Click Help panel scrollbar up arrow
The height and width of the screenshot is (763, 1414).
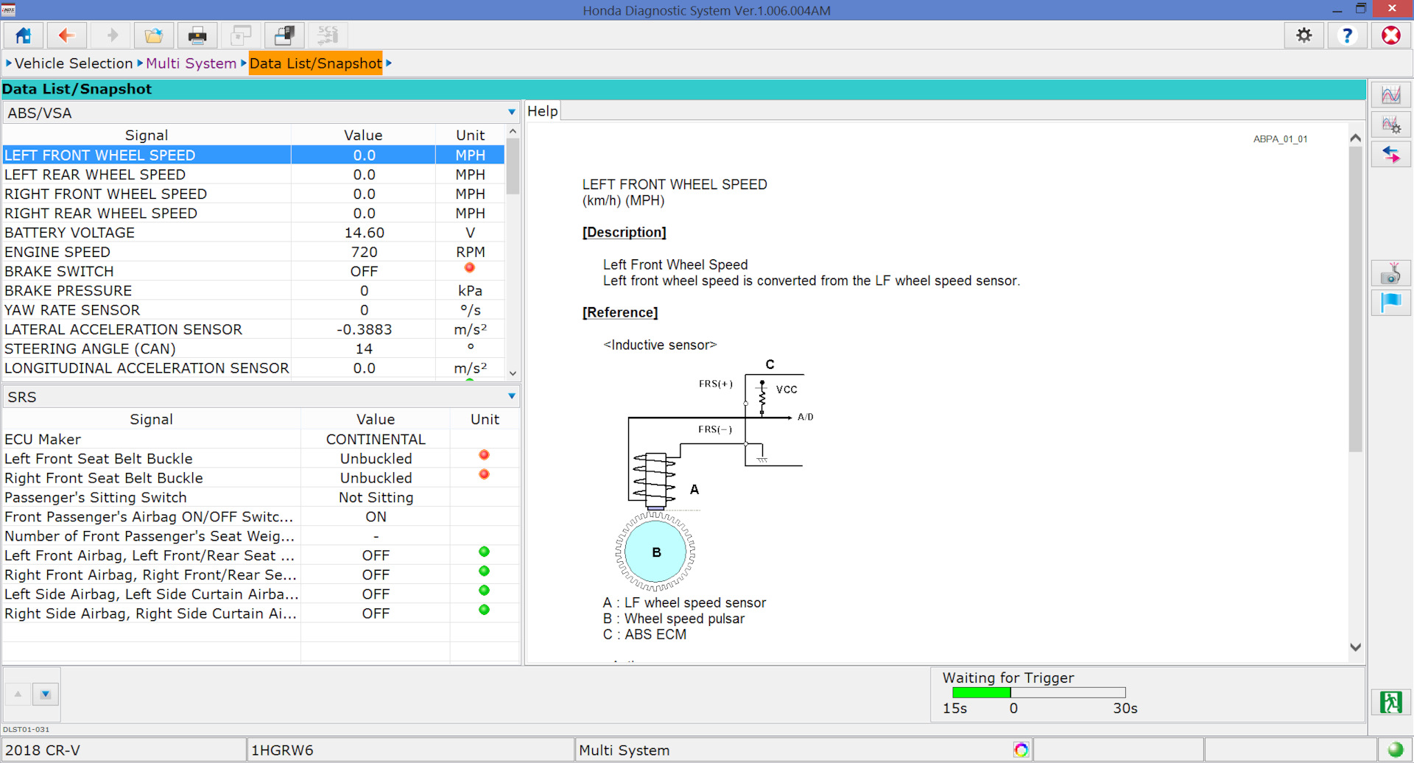(1355, 138)
